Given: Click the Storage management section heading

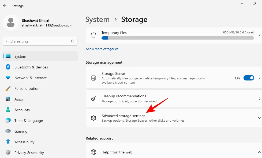Looking at the screenshot, I should point(104,62).
